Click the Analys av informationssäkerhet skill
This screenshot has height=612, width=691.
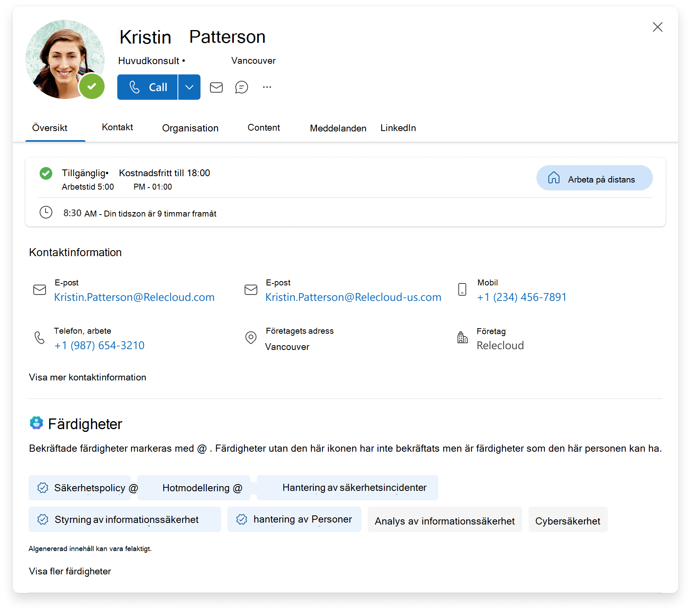click(445, 519)
